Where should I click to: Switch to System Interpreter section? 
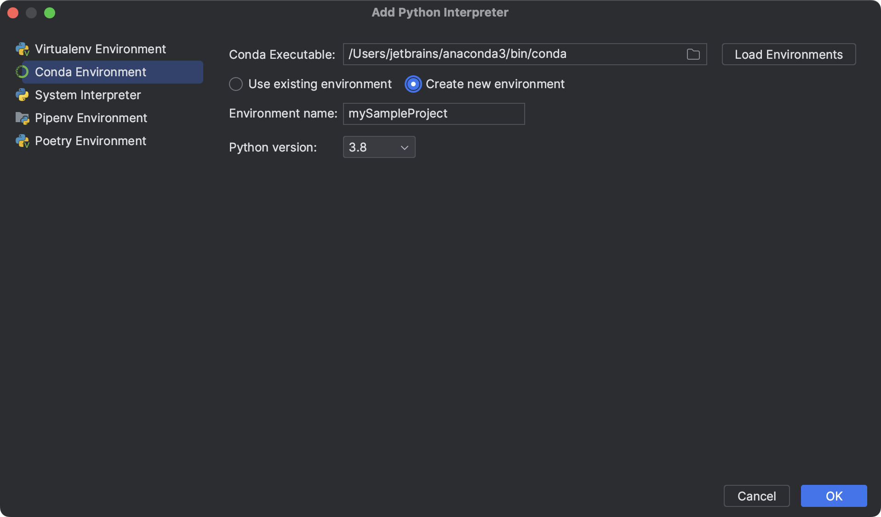87,95
